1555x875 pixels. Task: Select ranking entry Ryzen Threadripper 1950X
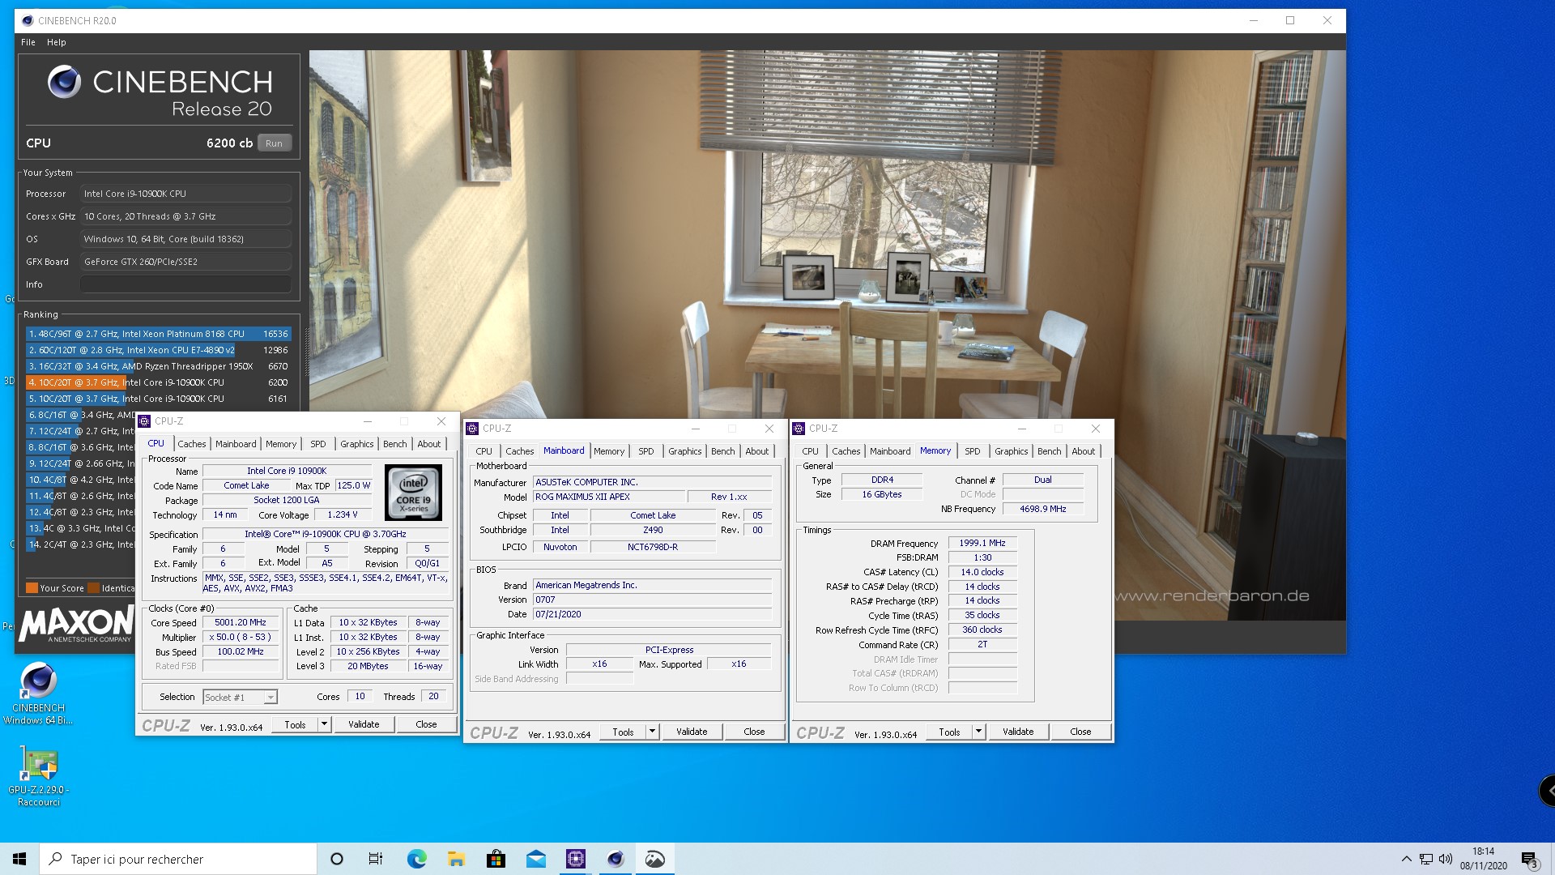click(x=157, y=366)
